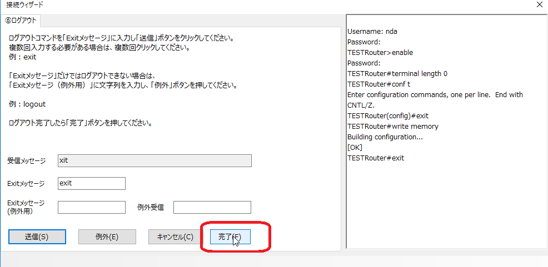Click 'TESTRouter#terminal length 0' in the log
Image resolution: width=548 pixels, height=267 pixels.
(x=397, y=74)
